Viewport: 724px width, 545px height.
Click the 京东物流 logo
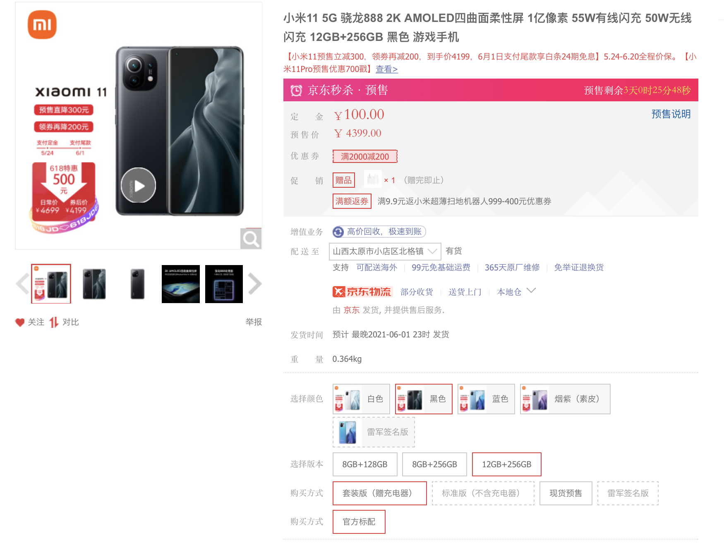click(x=362, y=292)
